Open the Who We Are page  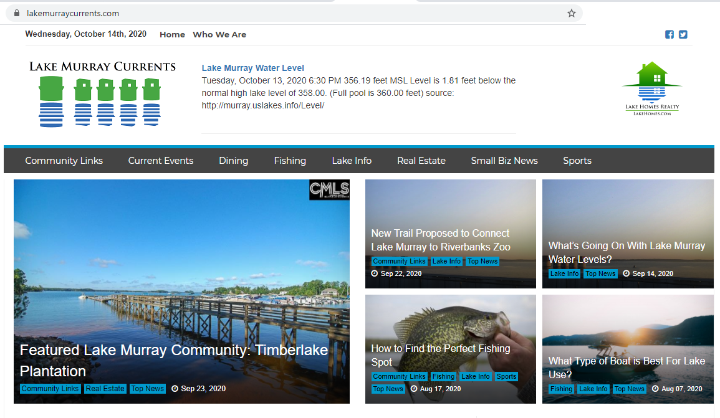(x=219, y=34)
